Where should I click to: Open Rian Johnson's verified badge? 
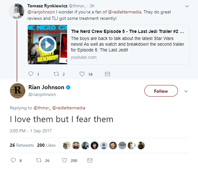[68, 87]
